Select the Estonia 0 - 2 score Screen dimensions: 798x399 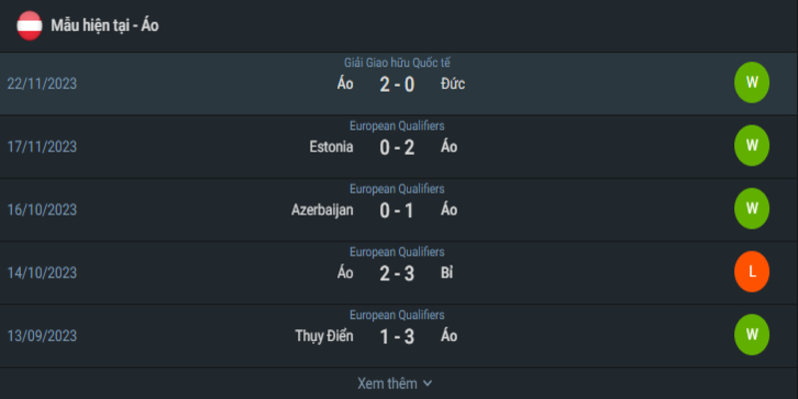click(x=397, y=148)
